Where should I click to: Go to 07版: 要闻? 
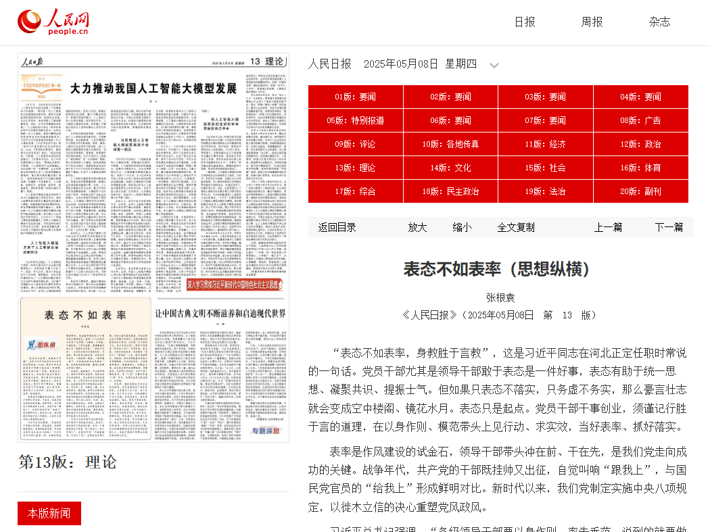(545, 120)
